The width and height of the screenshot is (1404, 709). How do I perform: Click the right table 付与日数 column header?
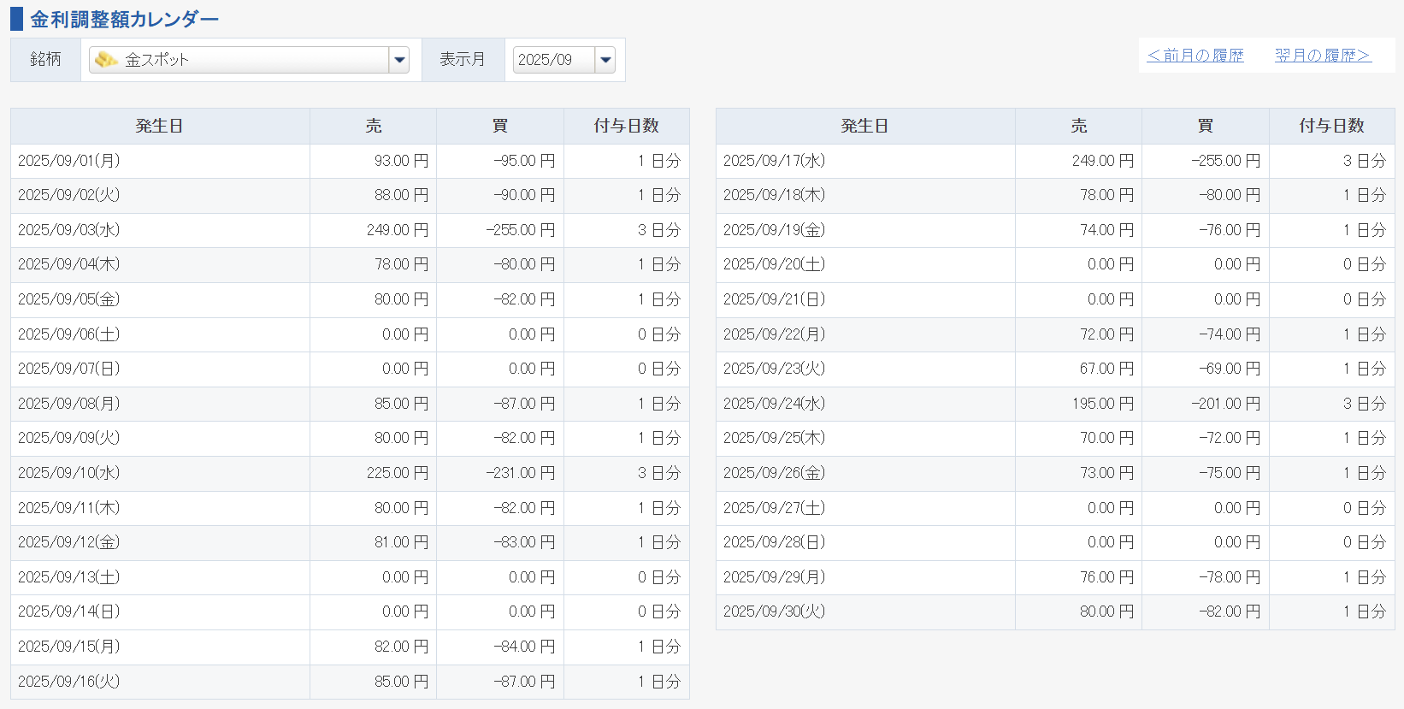click(x=1331, y=126)
